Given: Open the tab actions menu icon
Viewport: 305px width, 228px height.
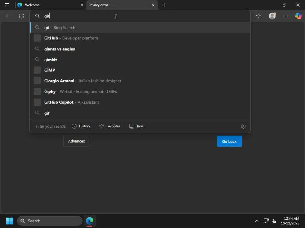Looking at the screenshot, I should [7, 5].
